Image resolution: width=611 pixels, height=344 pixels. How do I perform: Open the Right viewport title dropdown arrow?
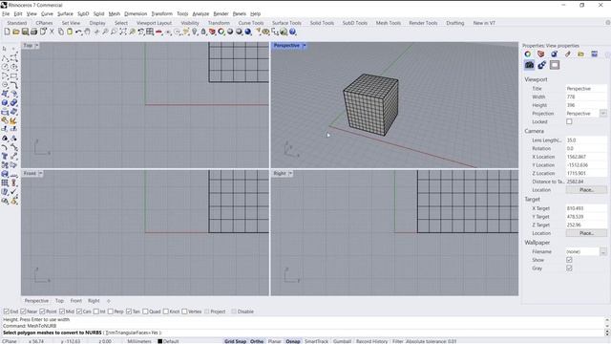click(290, 173)
